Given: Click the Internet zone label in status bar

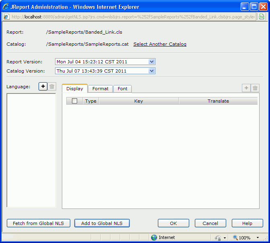Looking at the screenshot, I should coord(167,237).
